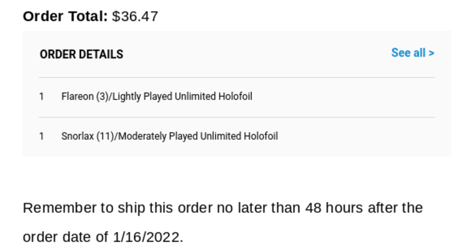This screenshot has height=250, width=475.
Task: Click the ORDER DETAILS heading
Action: [82, 54]
